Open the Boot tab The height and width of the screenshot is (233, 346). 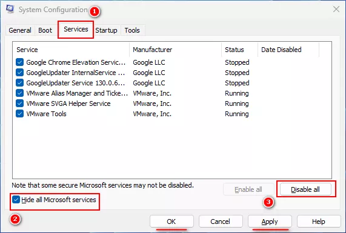(x=45, y=30)
